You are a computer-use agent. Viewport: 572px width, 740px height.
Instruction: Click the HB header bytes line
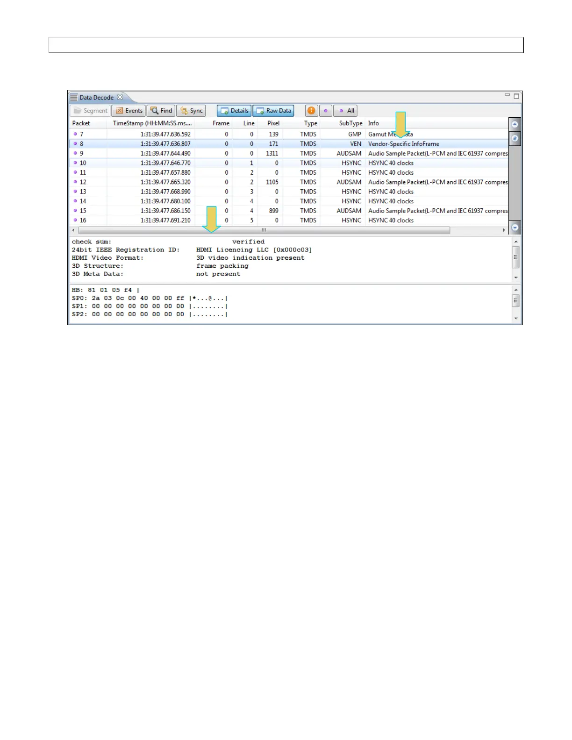click(106, 290)
